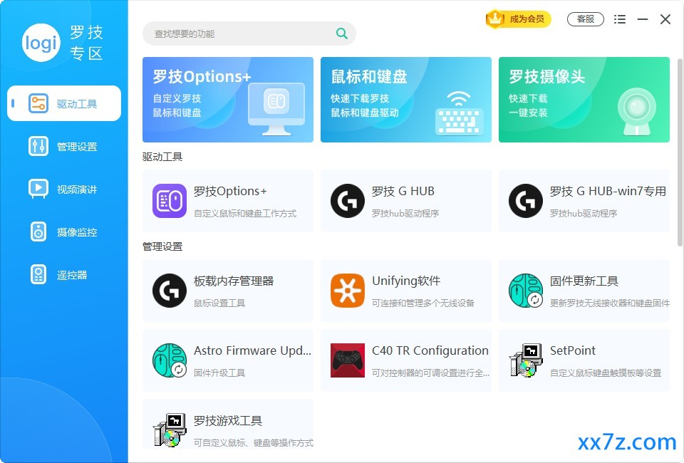Click the 驱动工具 section heading
684x463 pixels.
tap(162, 157)
